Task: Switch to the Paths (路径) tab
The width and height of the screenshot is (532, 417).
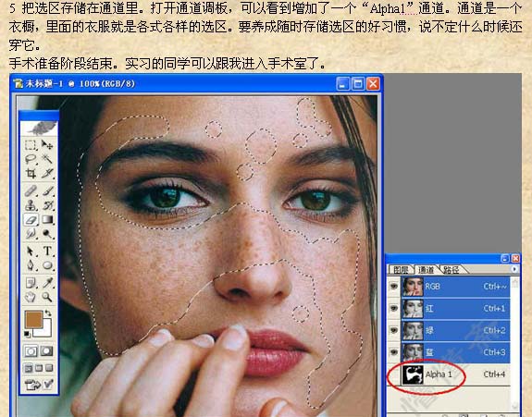Action: [x=452, y=270]
